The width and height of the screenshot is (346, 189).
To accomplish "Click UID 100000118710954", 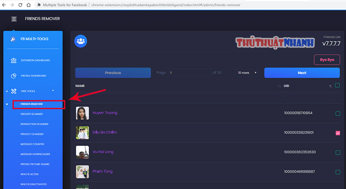I will point(298,113).
